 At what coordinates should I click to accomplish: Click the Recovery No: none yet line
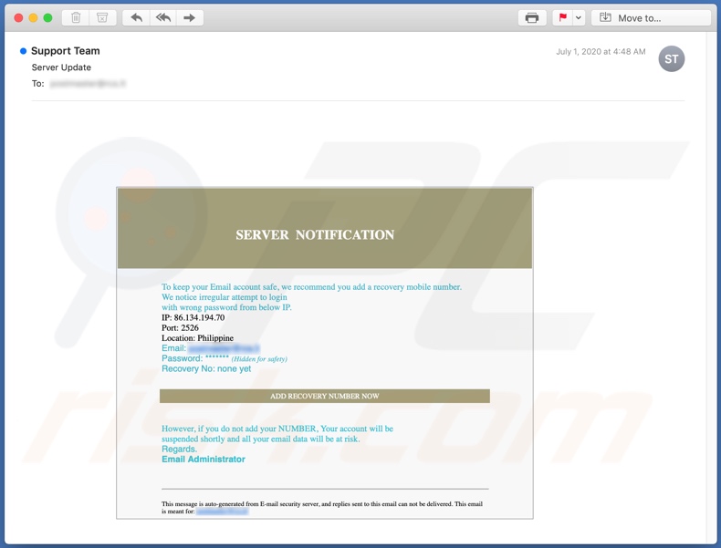point(206,369)
